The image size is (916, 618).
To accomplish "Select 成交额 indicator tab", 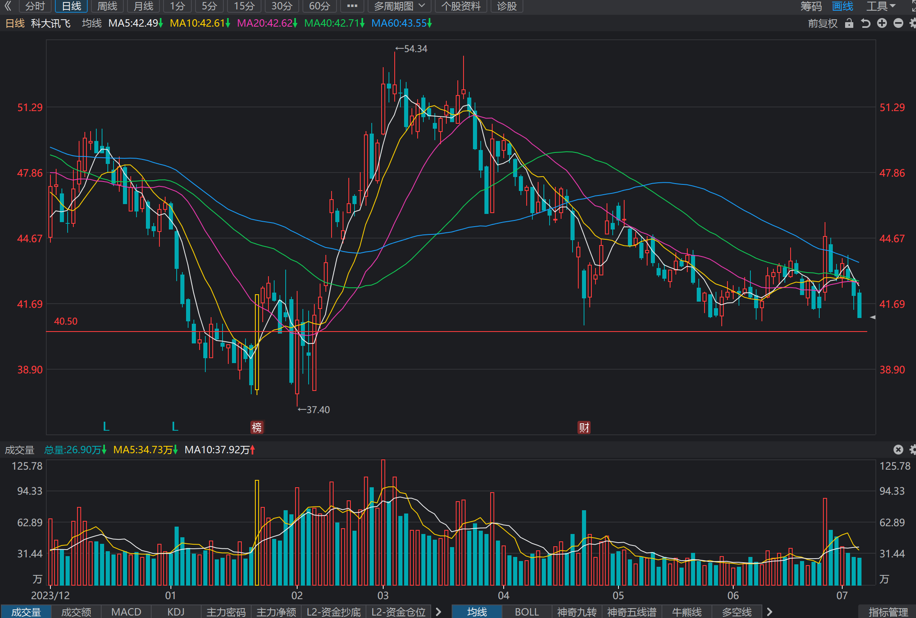I will click(76, 612).
